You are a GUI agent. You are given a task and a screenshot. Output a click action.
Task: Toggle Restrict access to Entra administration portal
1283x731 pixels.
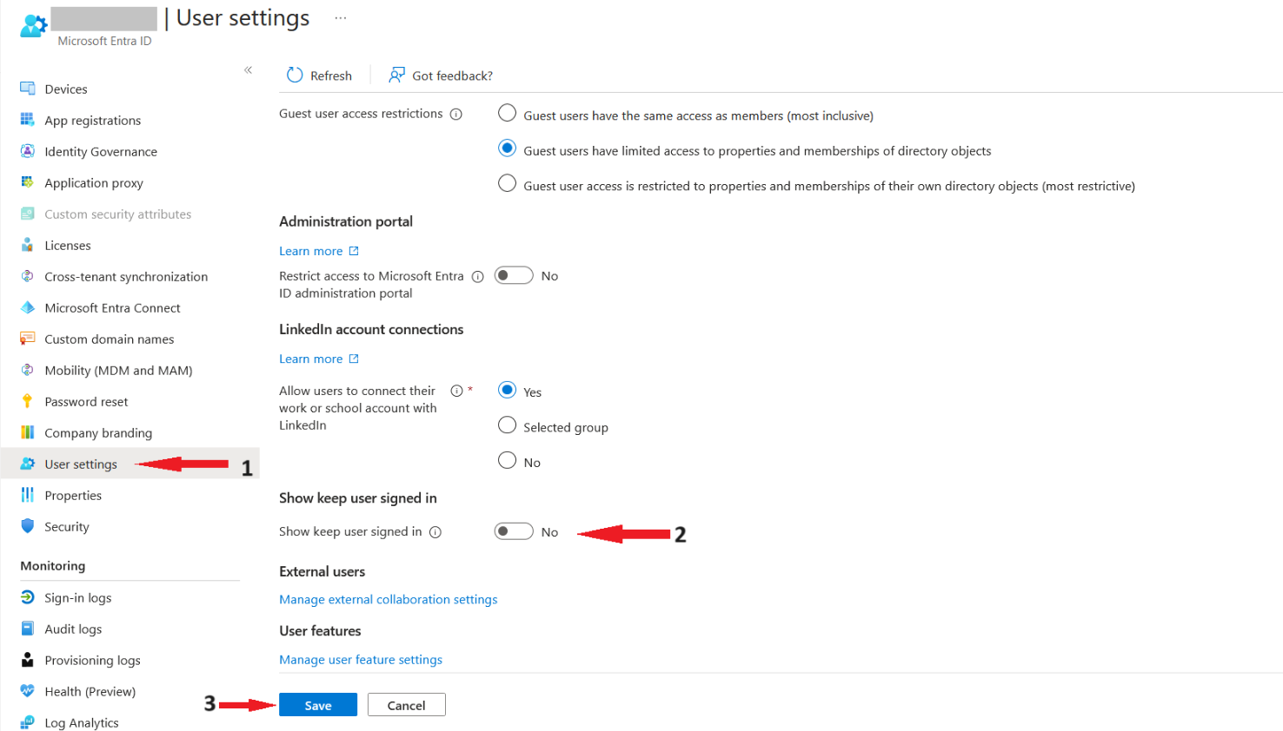coord(513,275)
